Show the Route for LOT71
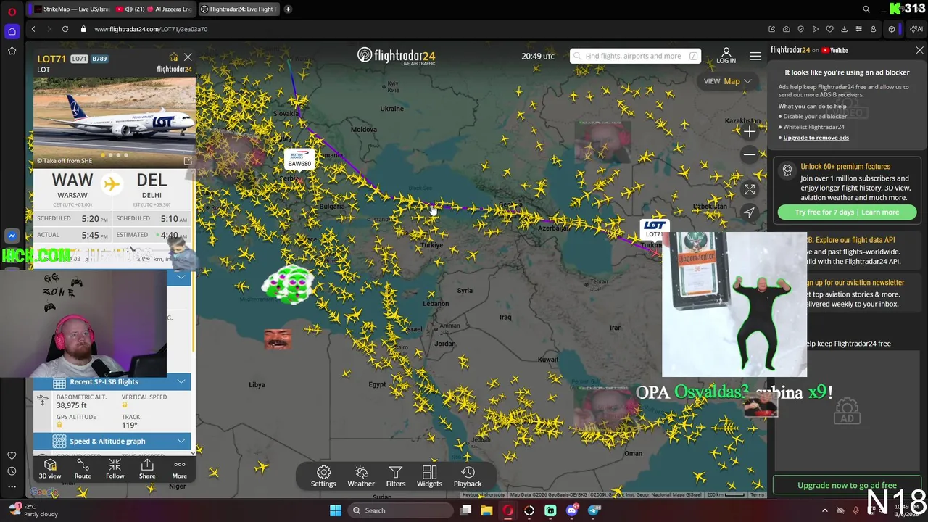Viewport: 928px width, 522px height. click(x=83, y=468)
